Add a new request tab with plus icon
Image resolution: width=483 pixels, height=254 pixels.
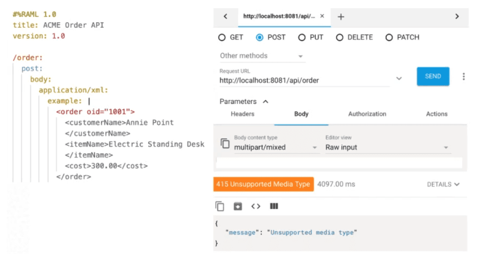coord(341,17)
